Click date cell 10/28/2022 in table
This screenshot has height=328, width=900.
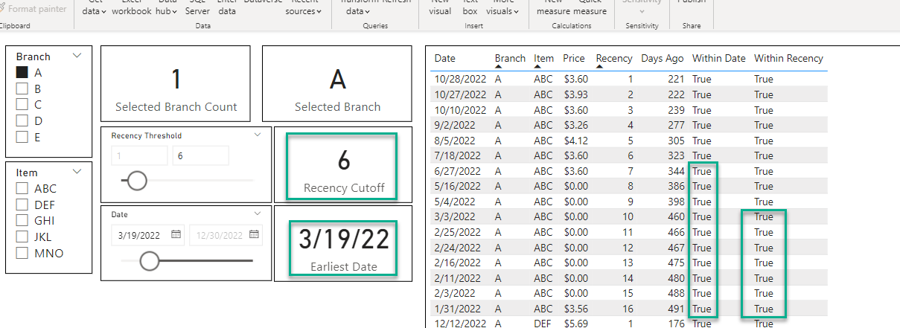click(459, 79)
